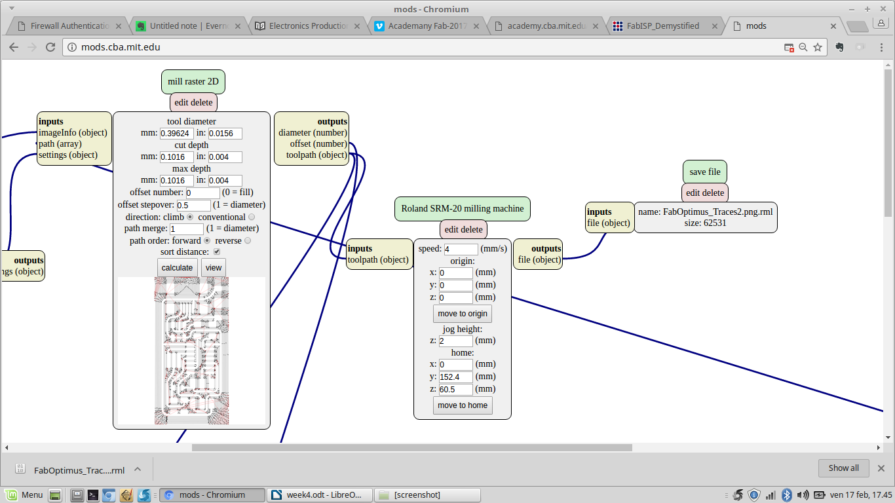
Task: Open the zoom magnifier icon in address bar
Action: [803, 47]
